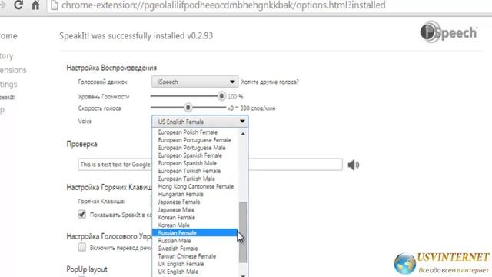Enable the 'Включить перевод речи' checkbox
The image size is (492, 277).
(82, 248)
